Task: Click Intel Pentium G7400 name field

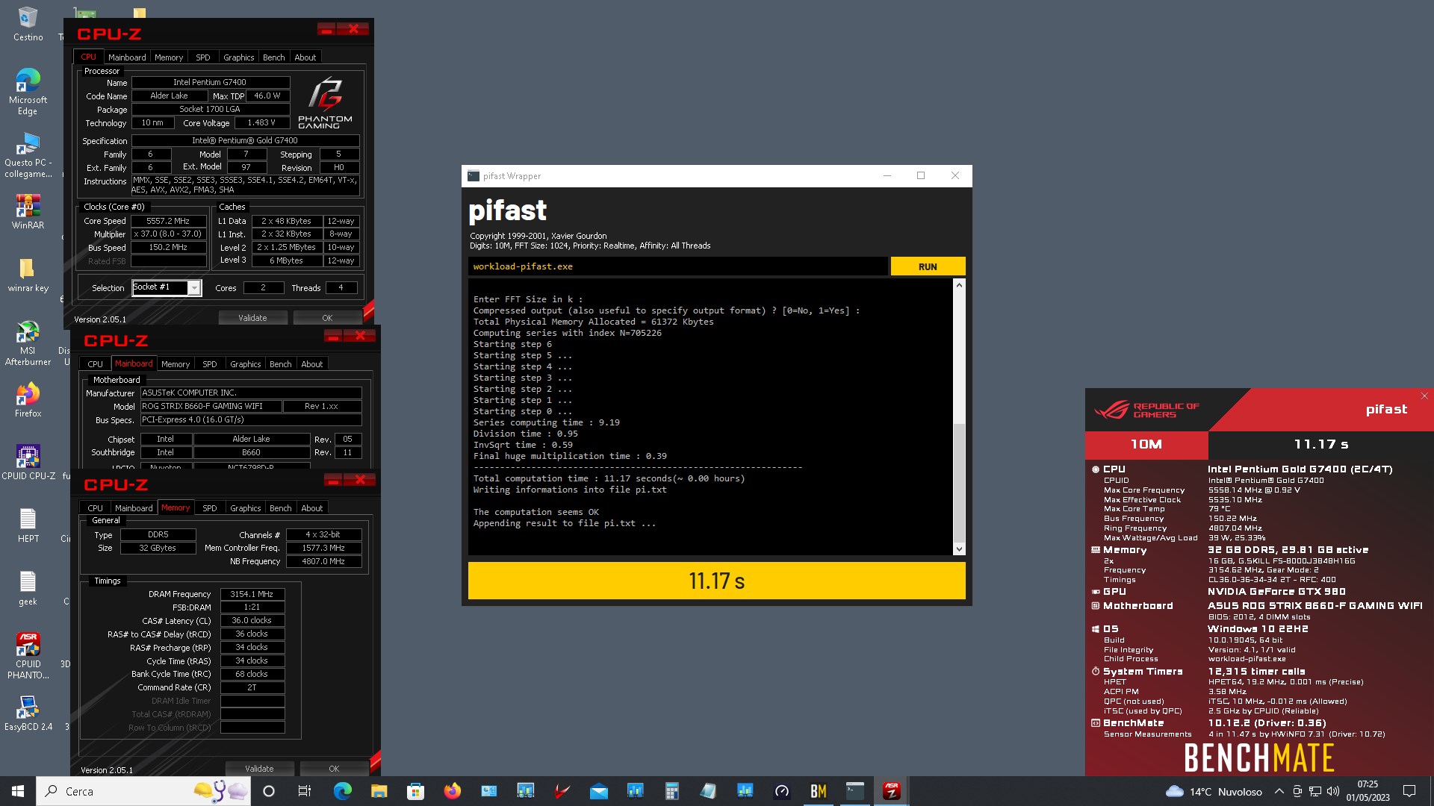Action: click(210, 82)
